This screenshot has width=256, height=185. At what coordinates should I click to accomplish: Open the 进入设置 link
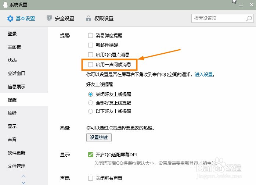click(204, 75)
